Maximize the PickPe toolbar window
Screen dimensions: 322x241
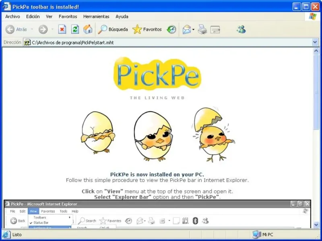(306, 7)
